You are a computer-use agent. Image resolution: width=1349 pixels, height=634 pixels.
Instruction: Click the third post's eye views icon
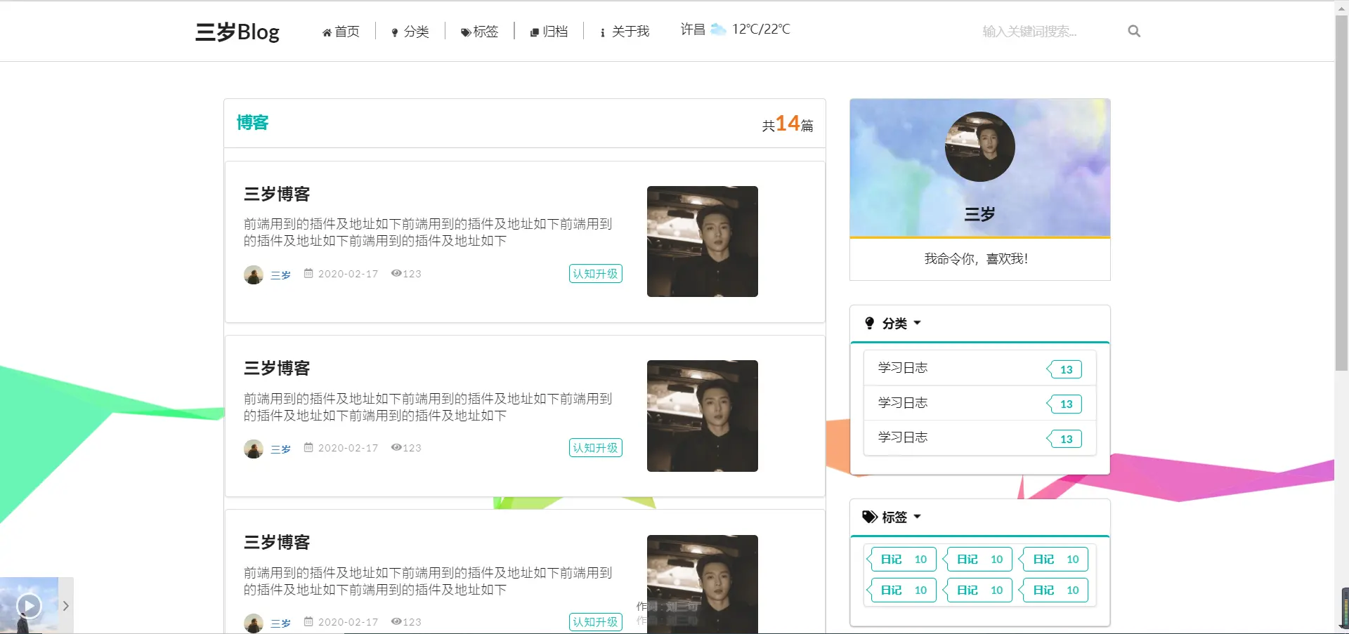[396, 621]
